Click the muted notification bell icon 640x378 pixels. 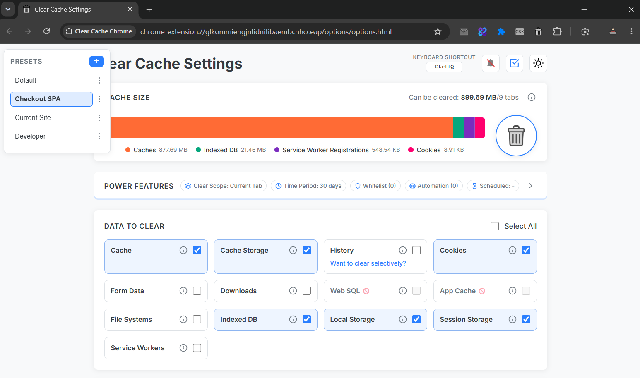tap(491, 63)
